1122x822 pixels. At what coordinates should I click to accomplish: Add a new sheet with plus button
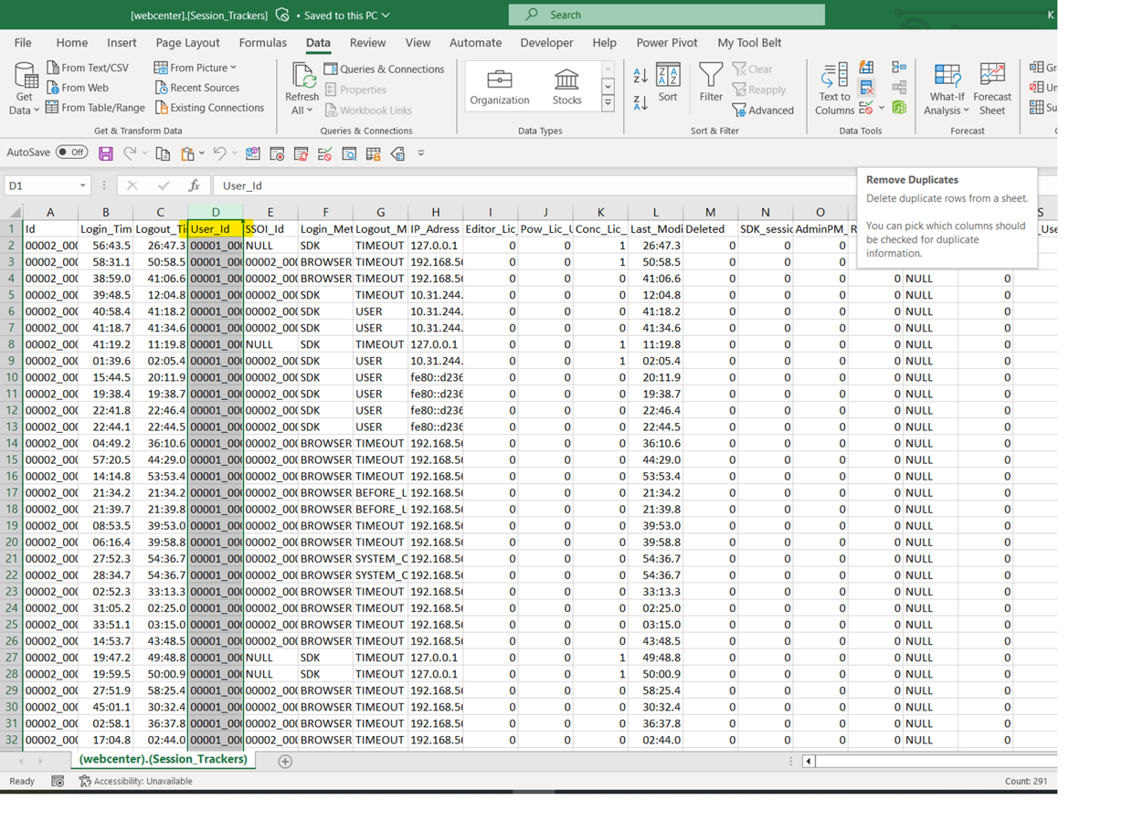(285, 761)
